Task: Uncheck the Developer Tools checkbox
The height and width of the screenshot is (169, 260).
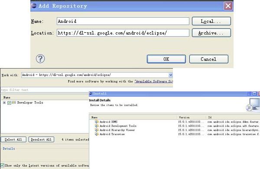Action: 9,103
